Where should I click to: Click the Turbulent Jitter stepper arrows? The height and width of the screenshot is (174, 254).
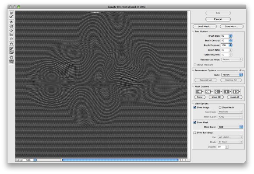230,55
